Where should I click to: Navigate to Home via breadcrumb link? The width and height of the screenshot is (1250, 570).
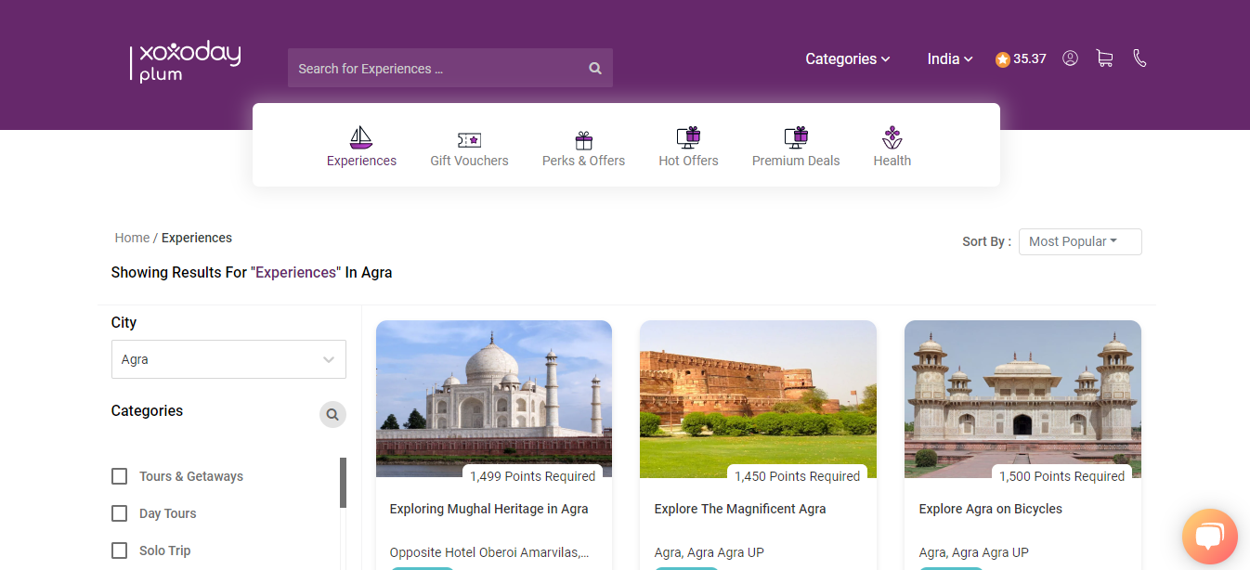click(x=131, y=238)
